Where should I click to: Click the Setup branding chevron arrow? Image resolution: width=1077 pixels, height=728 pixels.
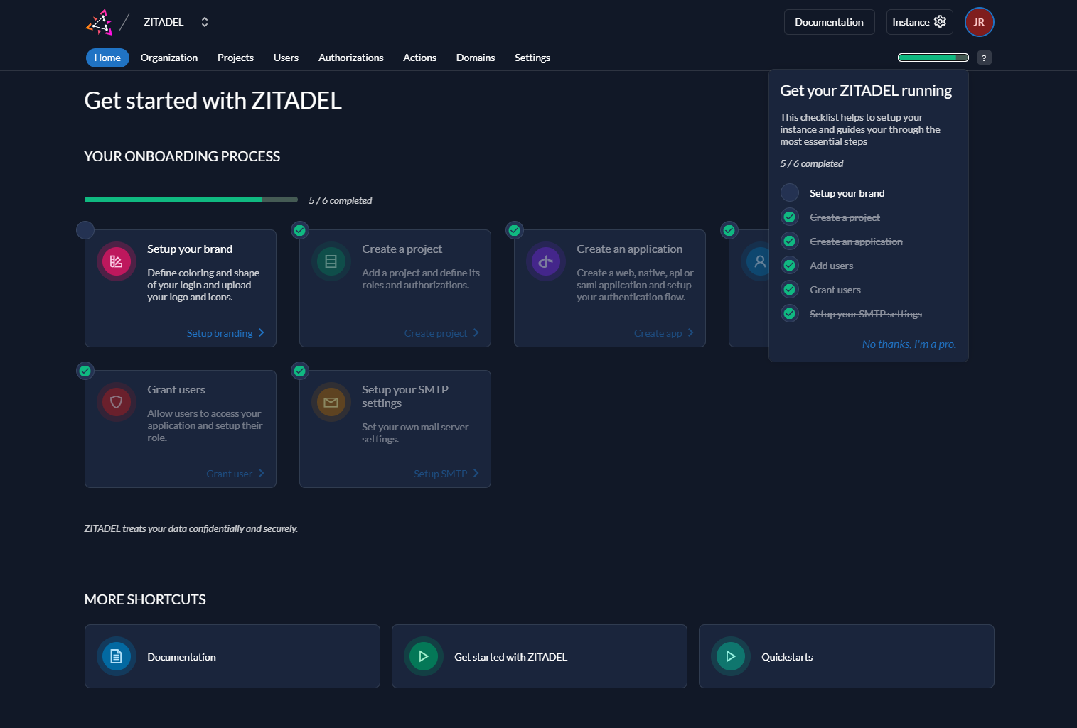tap(262, 332)
